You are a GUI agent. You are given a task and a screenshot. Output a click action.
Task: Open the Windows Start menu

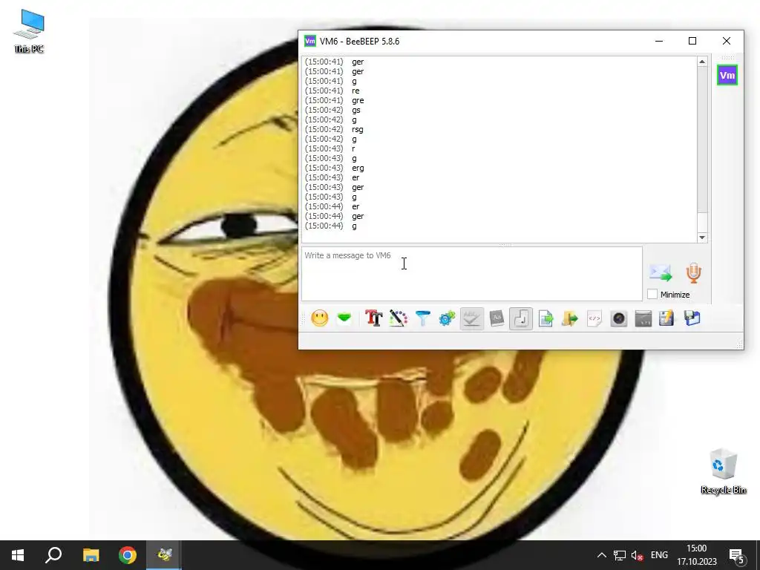(18, 555)
